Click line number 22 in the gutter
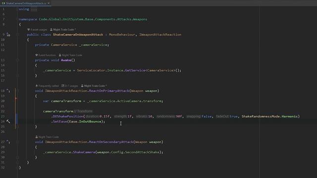317x178 pixels. 2,111
